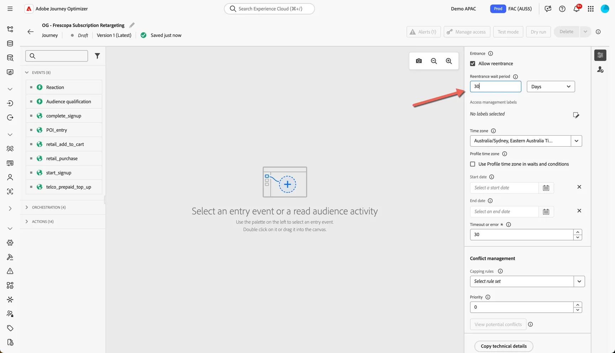615x353 pixels.
Task: Open end date calendar picker
Action: (x=546, y=212)
